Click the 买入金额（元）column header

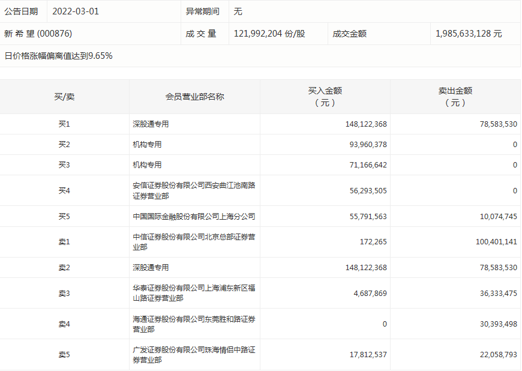pyautogui.click(x=325, y=97)
